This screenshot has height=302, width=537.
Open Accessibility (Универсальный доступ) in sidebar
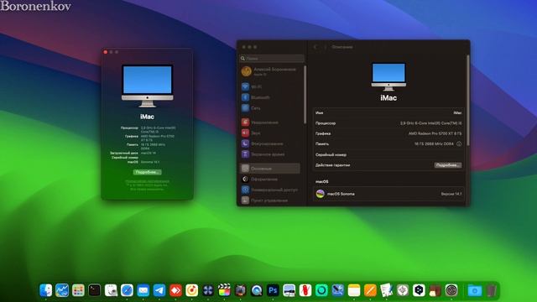(269, 190)
